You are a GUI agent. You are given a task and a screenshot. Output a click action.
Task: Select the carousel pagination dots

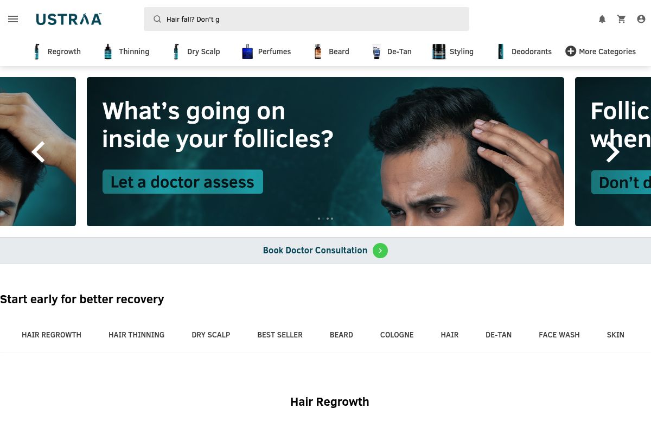(x=325, y=219)
